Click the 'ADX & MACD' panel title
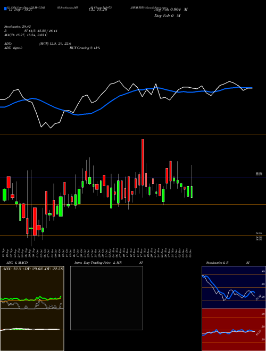266x351 pixels. [17, 263]
